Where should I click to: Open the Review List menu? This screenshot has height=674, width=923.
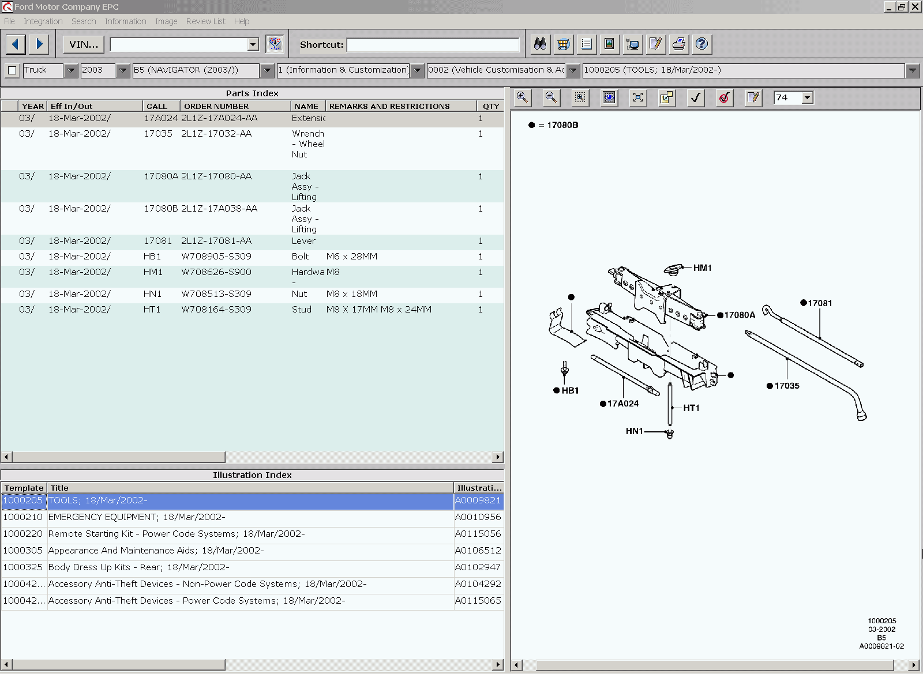coord(206,21)
